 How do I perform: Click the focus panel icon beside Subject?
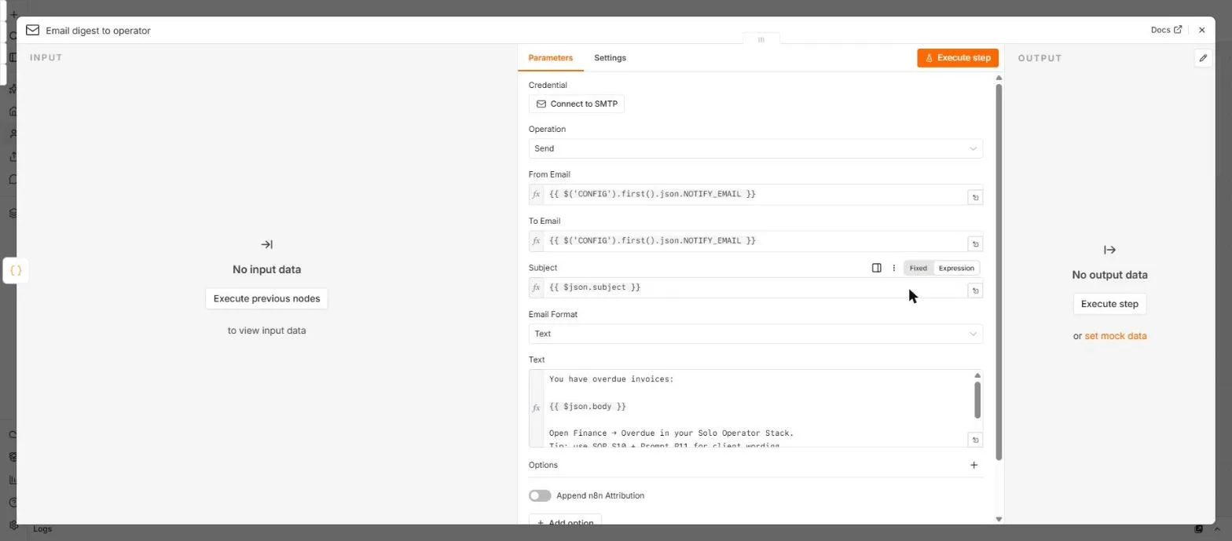[x=877, y=268]
